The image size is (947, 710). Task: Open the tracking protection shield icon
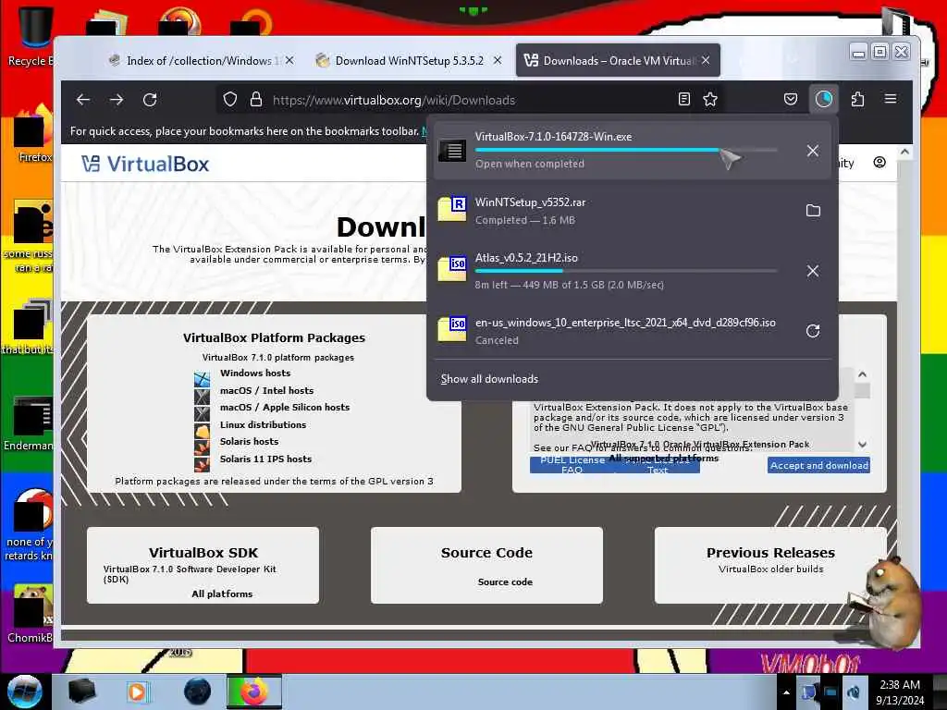click(x=230, y=100)
